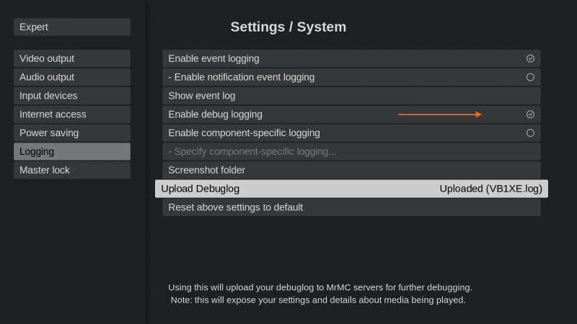Change the Expert settings level
Viewport: 577px width, 324px height.
pyautogui.click(x=72, y=27)
